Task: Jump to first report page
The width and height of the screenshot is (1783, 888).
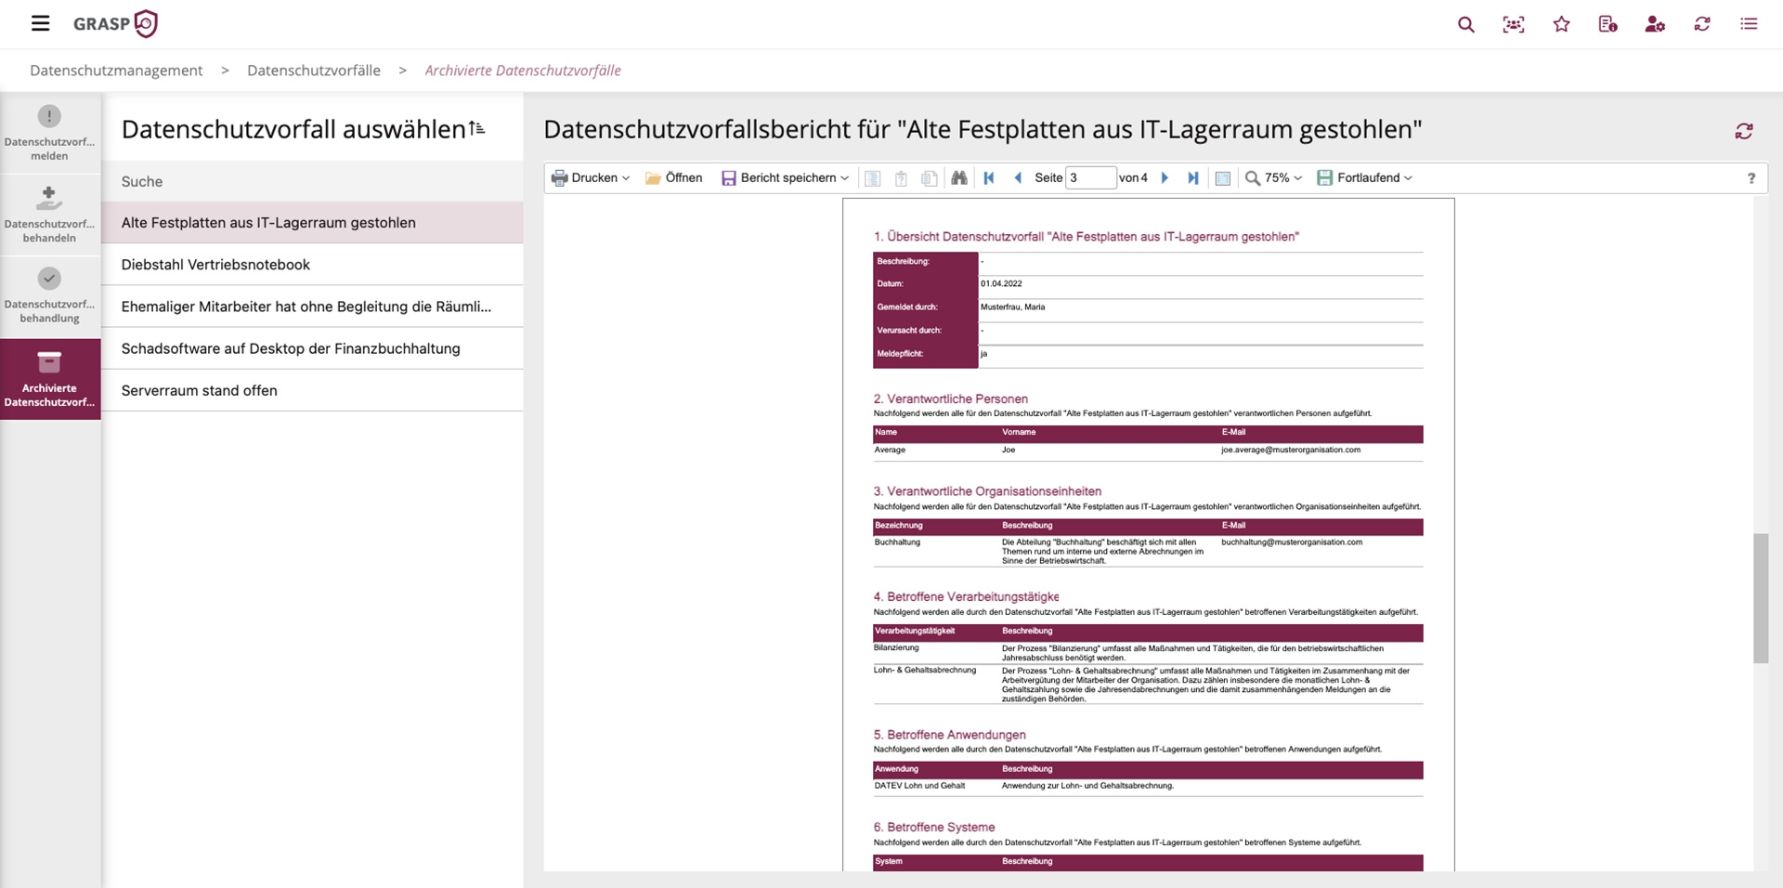Action: click(989, 177)
